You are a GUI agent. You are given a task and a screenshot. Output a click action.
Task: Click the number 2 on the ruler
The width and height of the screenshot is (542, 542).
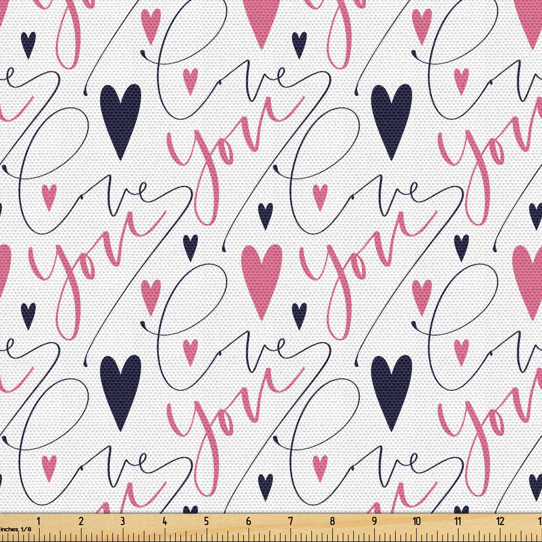click(x=81, y=521)
